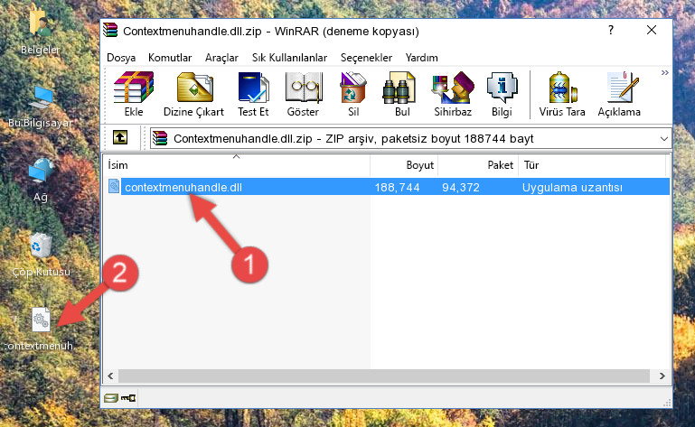Click horizontal scrollbar left arrow
Screen dimensions: 695x427
coord(110,376)
